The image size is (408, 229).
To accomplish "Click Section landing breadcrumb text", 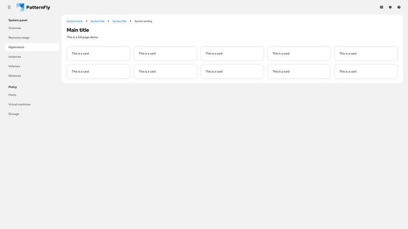I will point(143,21).
